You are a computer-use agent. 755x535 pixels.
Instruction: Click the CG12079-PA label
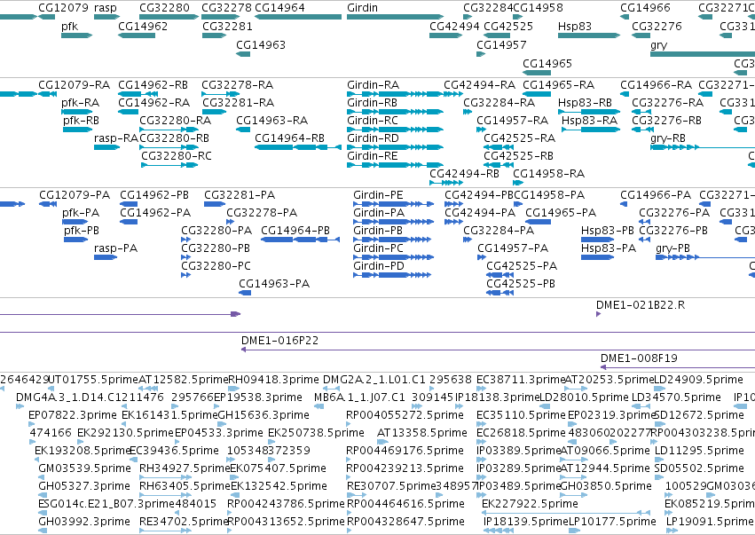point(75,195)
